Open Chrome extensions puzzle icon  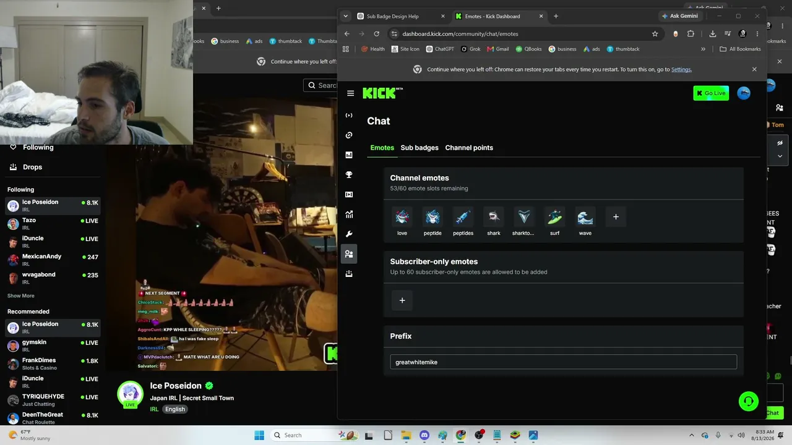pos(691,34)
